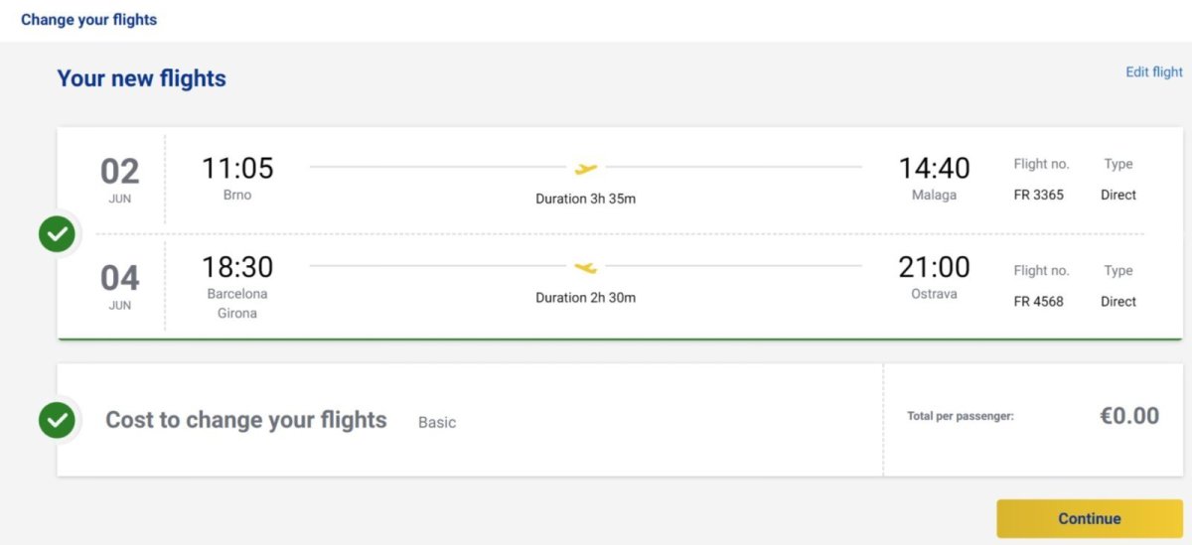Click the 14:40 Malaga arrival time
The image size is (1192, 545).
(934, 169)
